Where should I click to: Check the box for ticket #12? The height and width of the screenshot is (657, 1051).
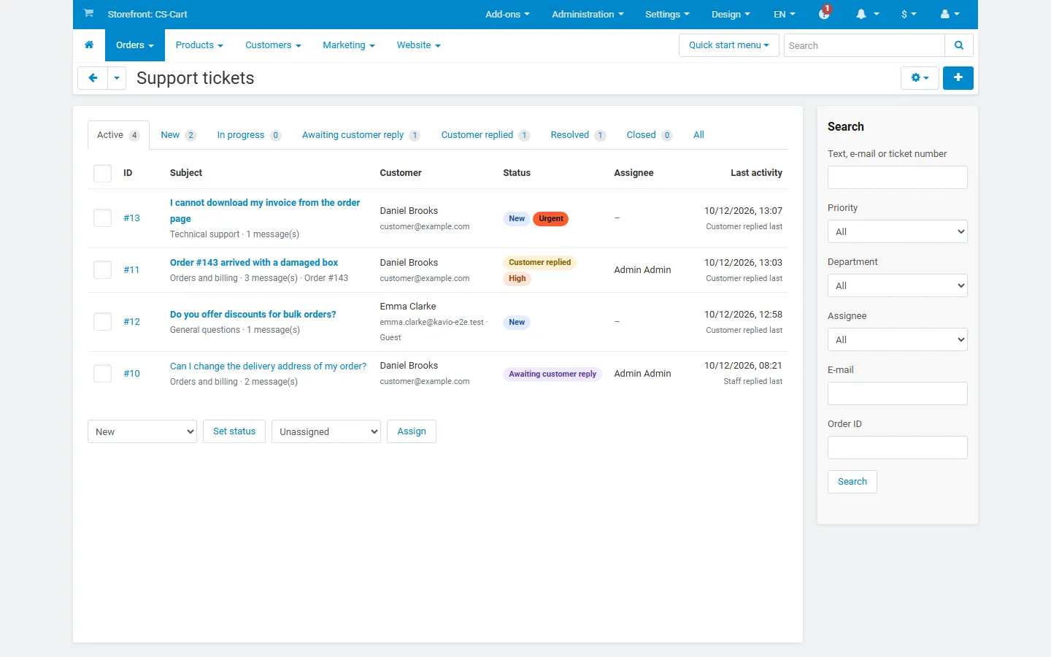click(103, 322)
